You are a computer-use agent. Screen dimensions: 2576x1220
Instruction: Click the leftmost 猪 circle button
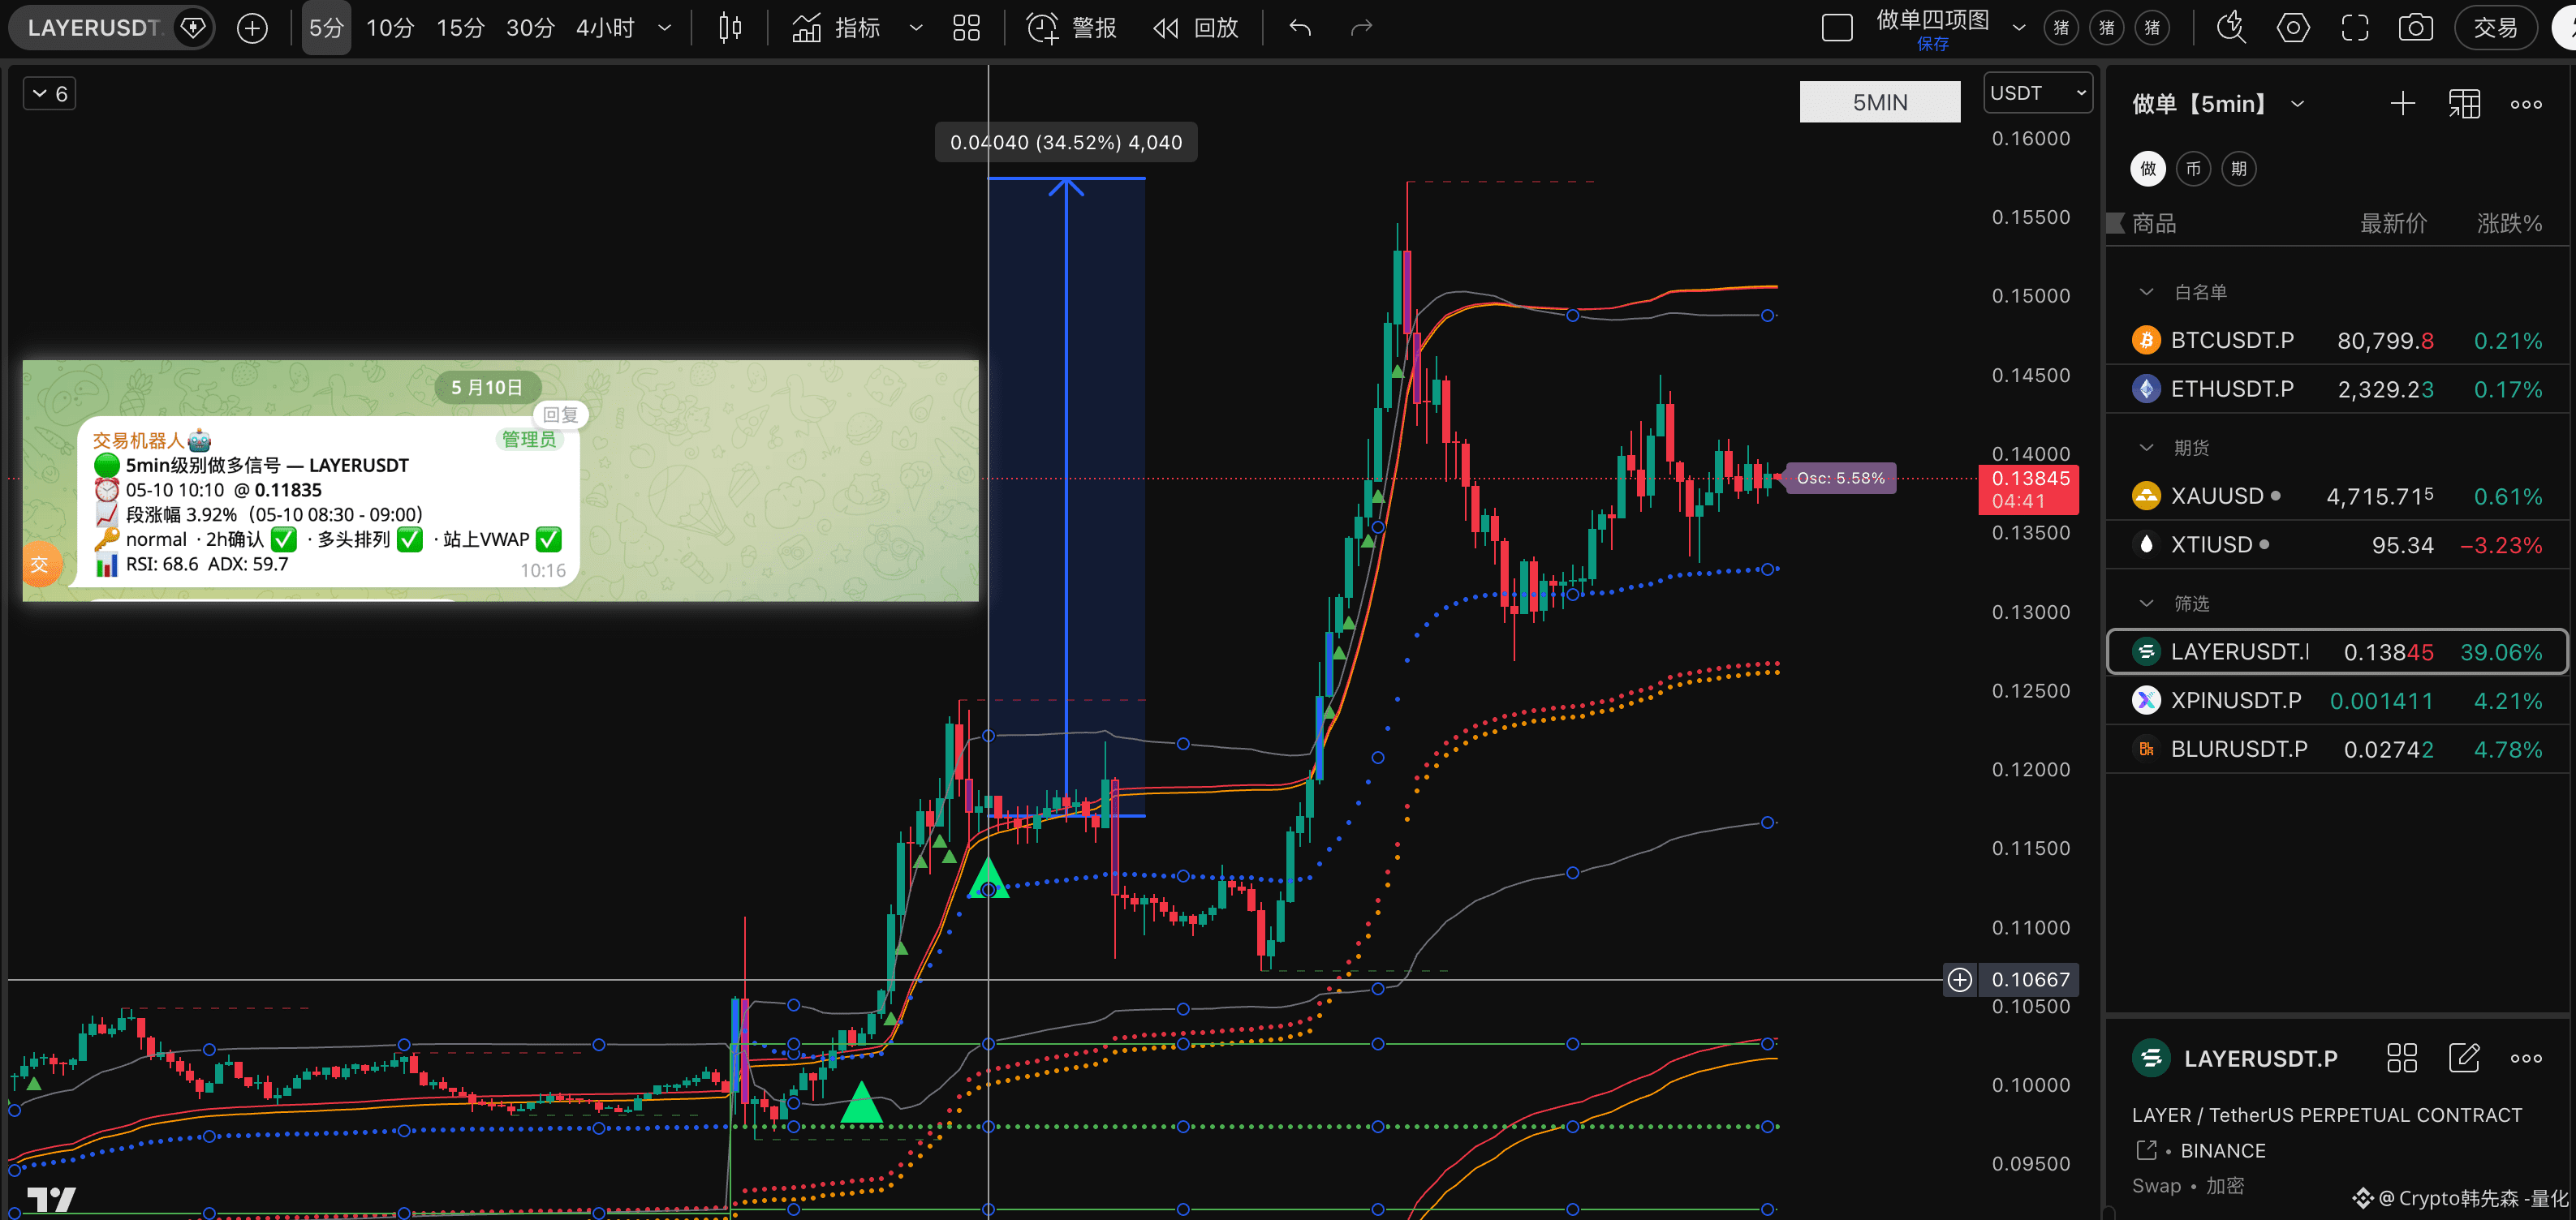pyautogui.click(x=2061, y=28)
